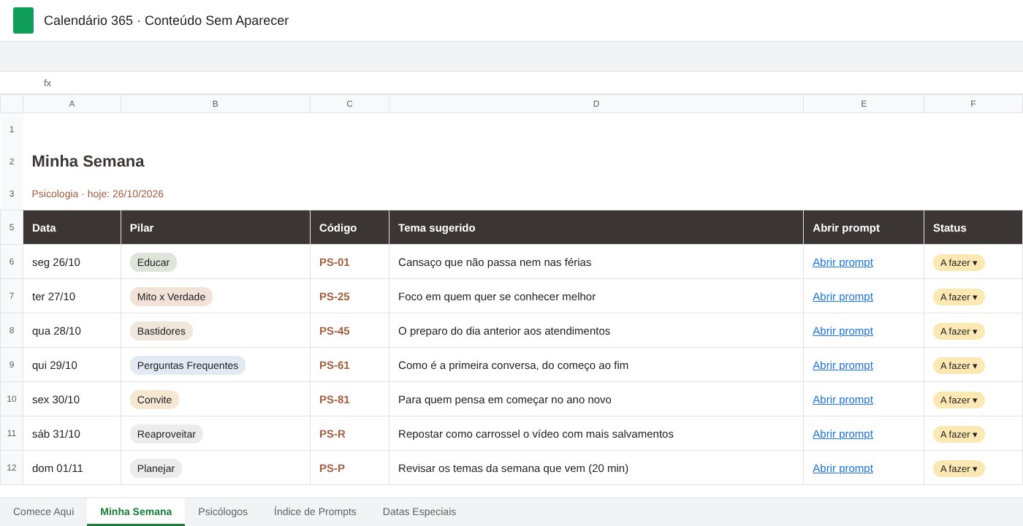Go to the Datas Especiais tab
The height and width of the screenshot is (526, 1023).
tap(419, 511)
